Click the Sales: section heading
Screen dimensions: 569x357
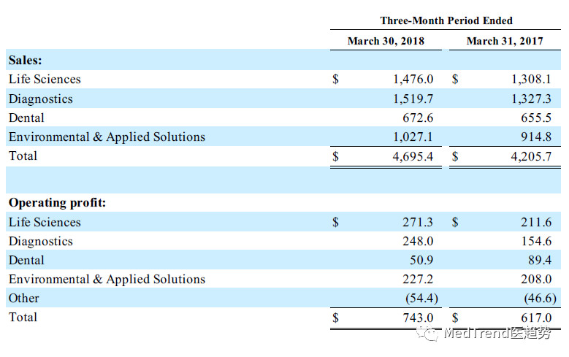click(25, 60)
